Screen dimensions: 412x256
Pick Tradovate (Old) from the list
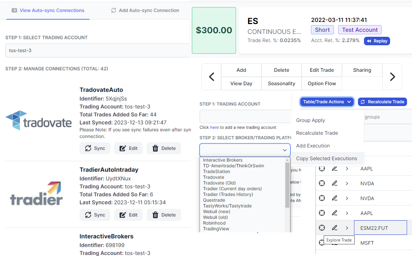pos(219,183)
